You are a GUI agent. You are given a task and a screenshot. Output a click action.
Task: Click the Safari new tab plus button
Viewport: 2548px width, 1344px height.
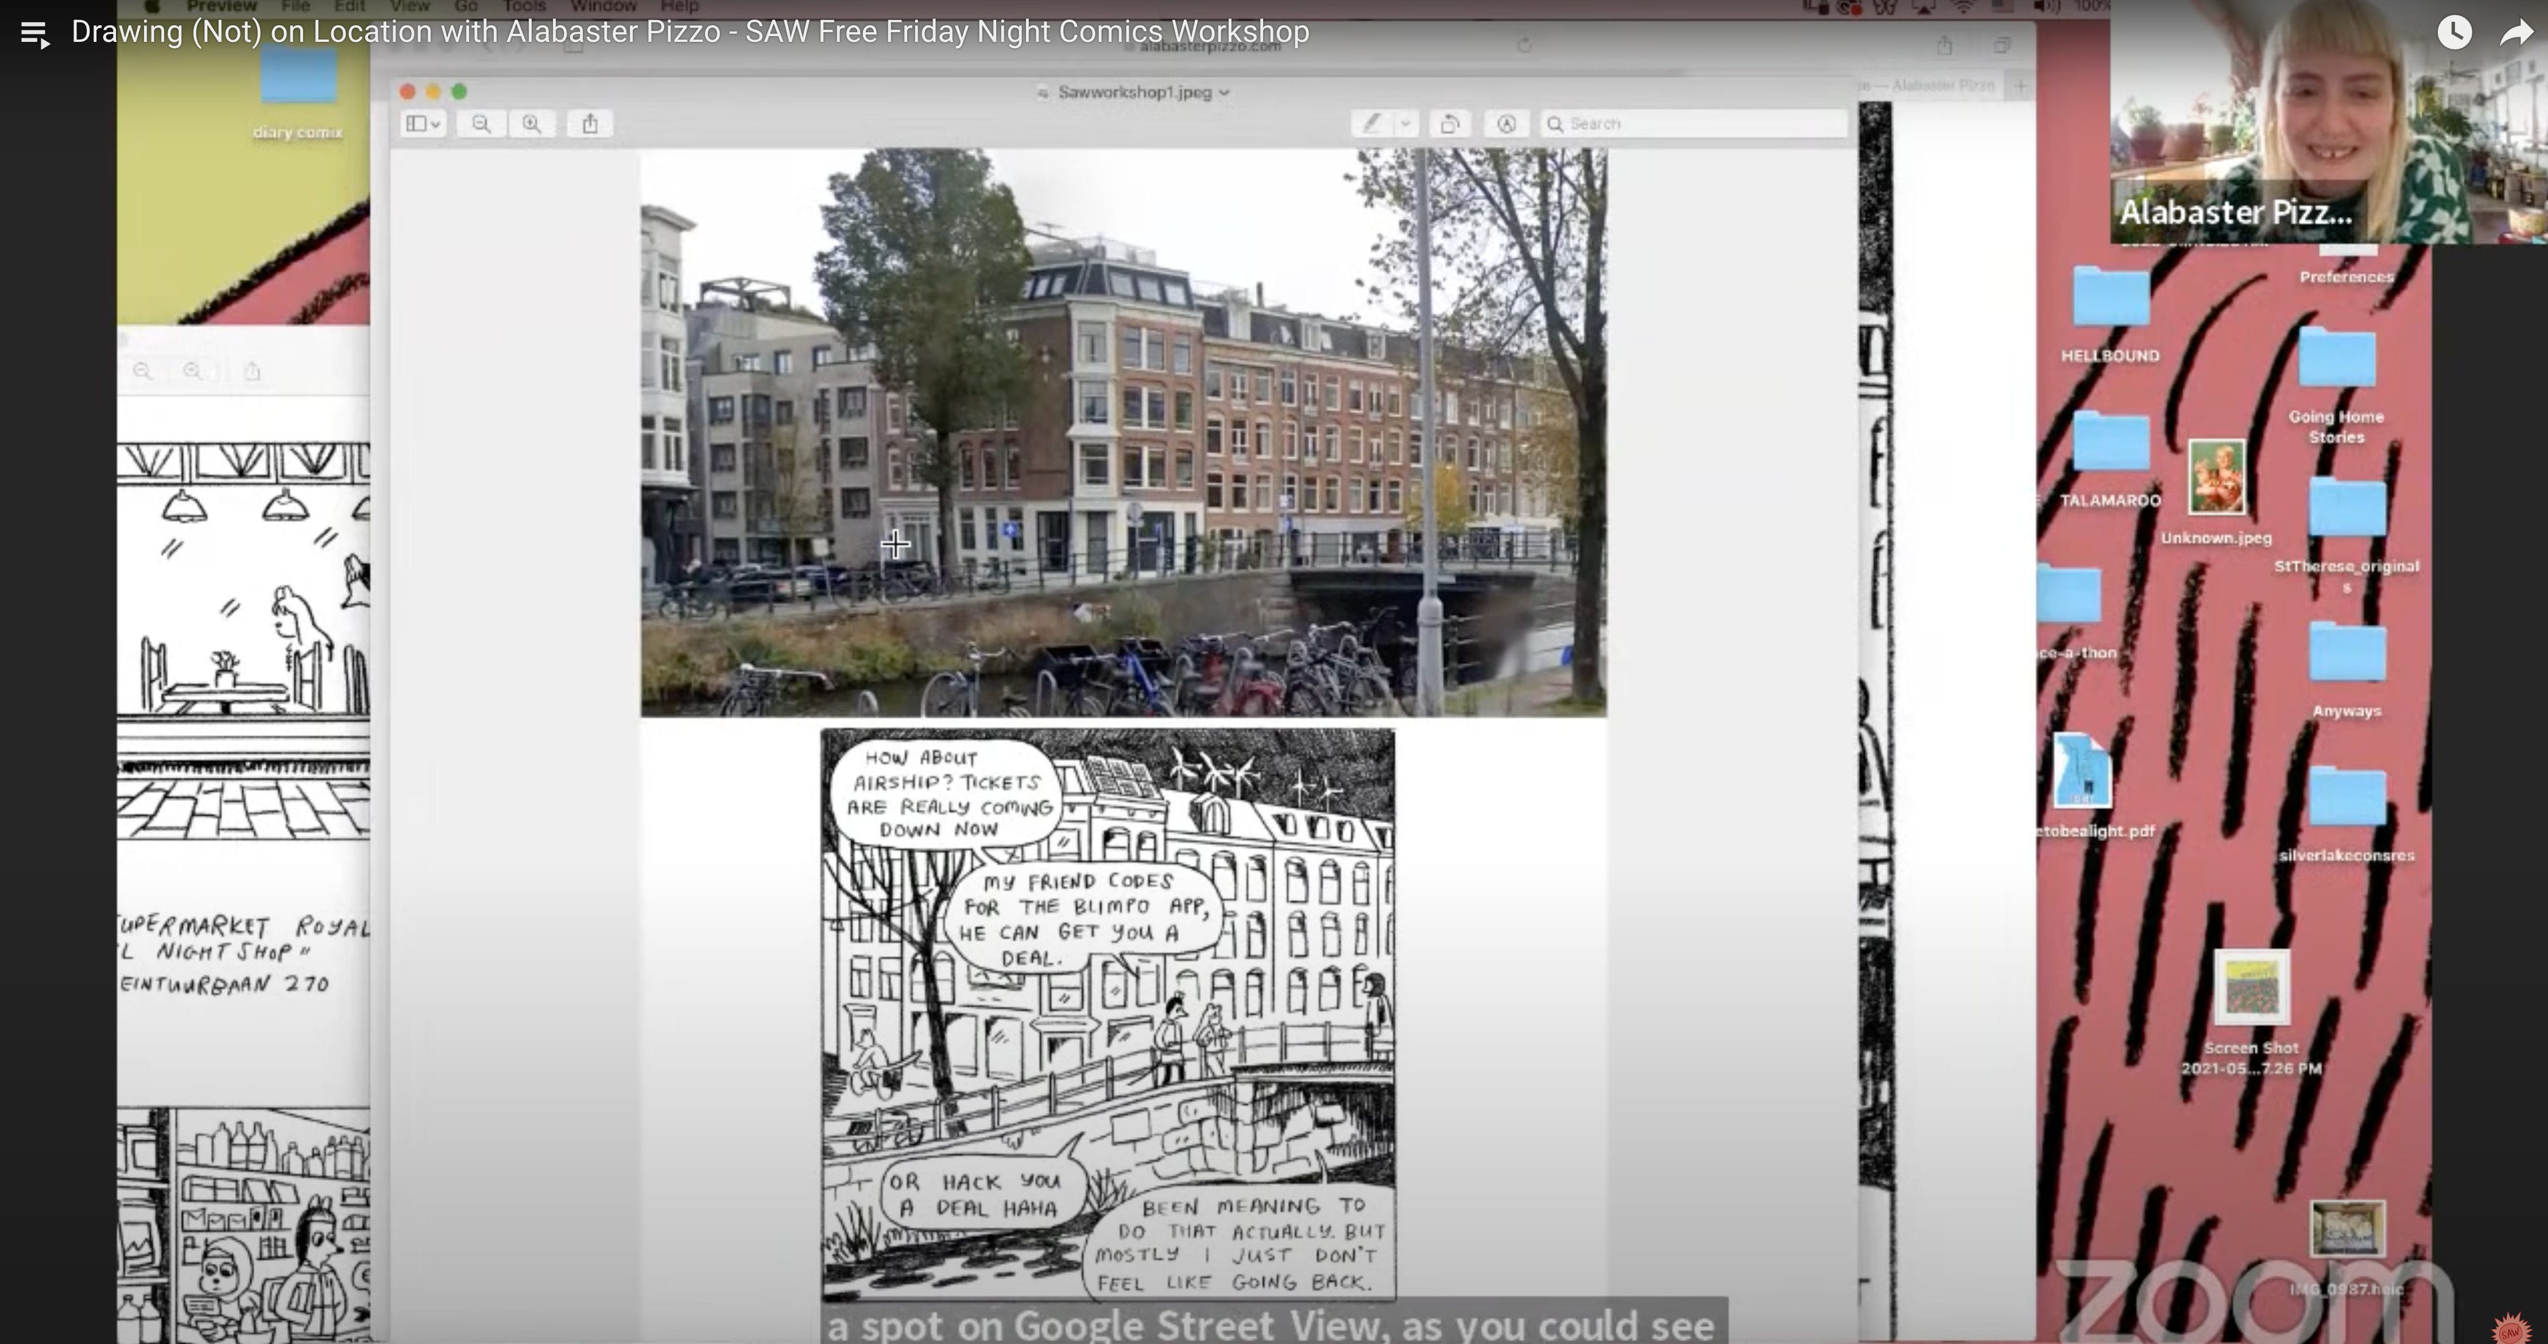[2021, 86]
